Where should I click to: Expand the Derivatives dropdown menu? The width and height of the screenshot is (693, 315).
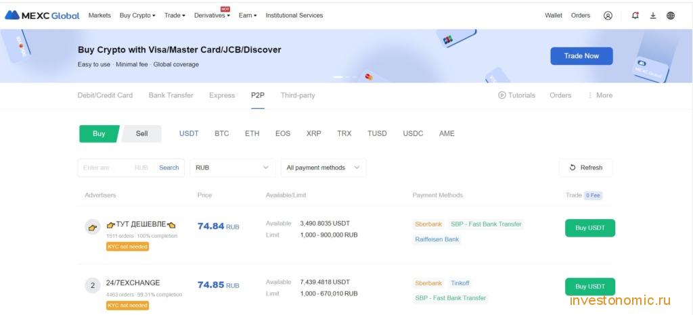tap(212, 16)
